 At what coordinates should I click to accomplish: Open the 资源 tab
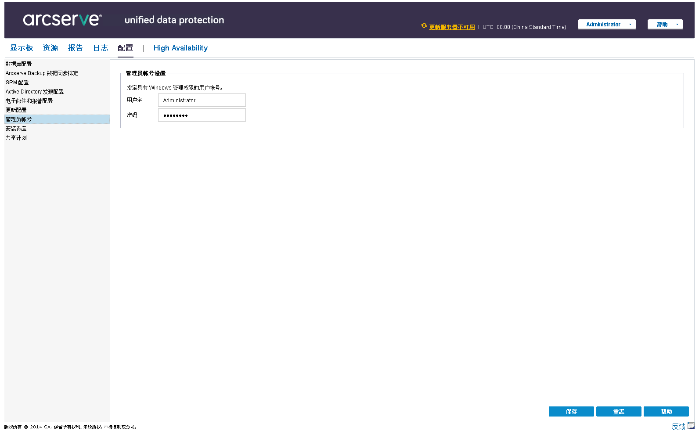(50, 48)
